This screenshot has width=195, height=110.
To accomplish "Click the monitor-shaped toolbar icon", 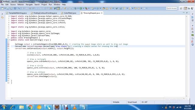I will pos(15,8).
